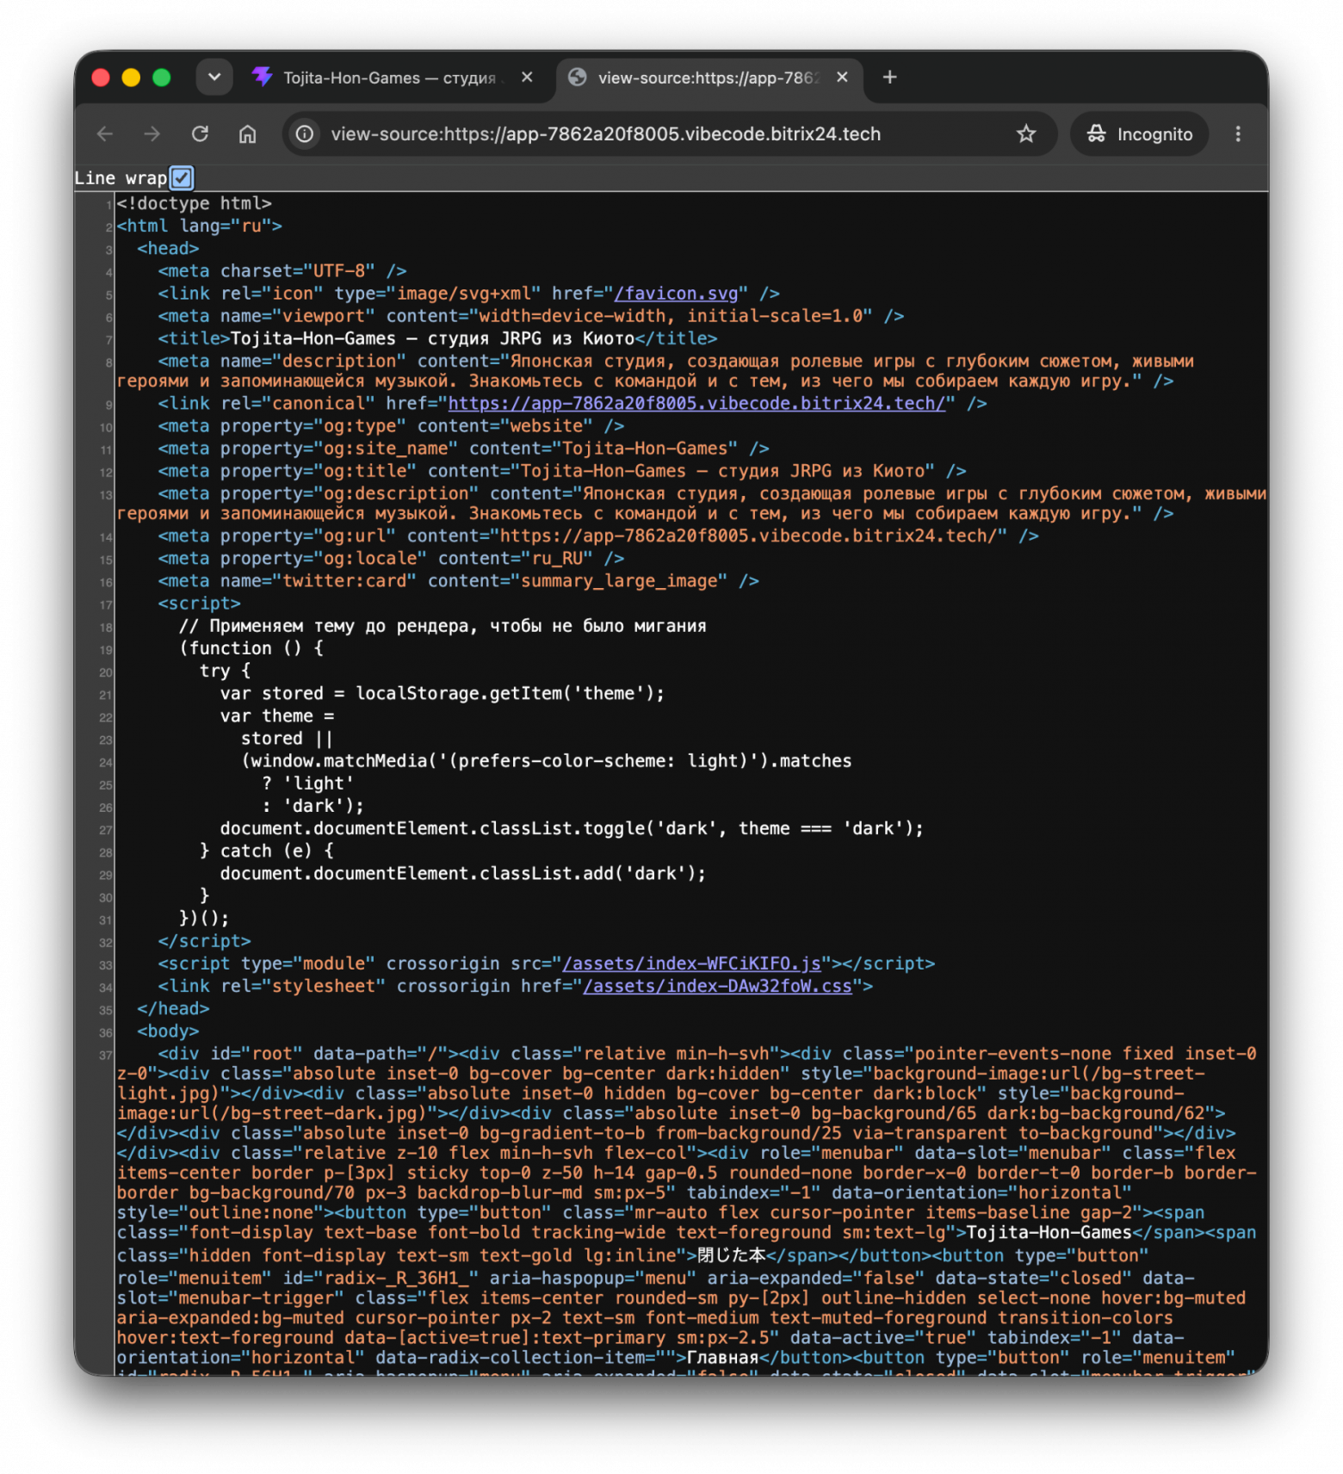The width and height of the screenshot is (1343, 1474).
Task: Toggle the Line wrap checkbox
Action: pyautogui.click(x=182, y=178)
